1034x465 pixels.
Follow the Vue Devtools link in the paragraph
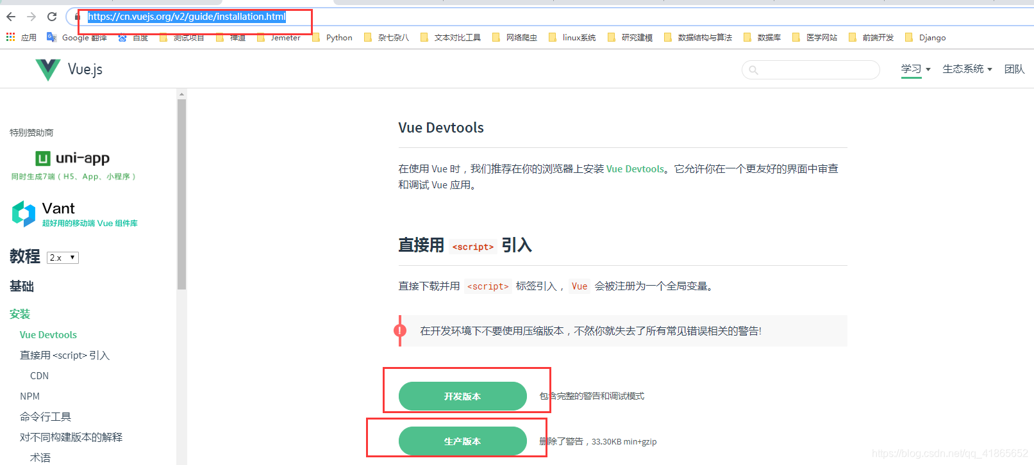pyautogui.click(x=635, y=169)
